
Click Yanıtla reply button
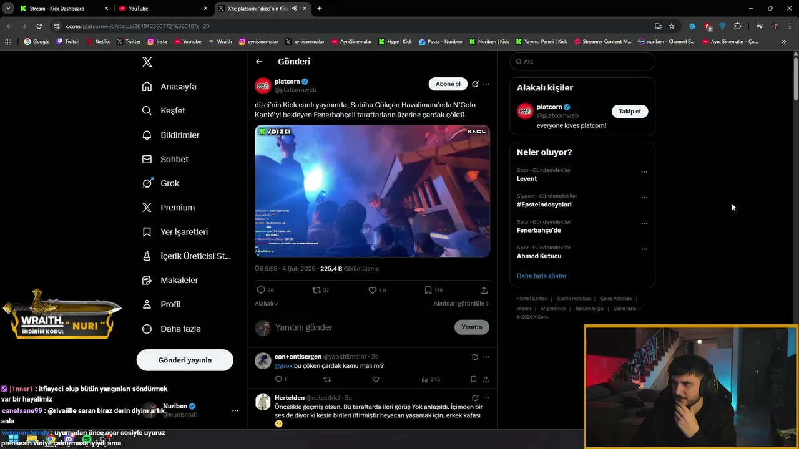[x=472, y=327]
